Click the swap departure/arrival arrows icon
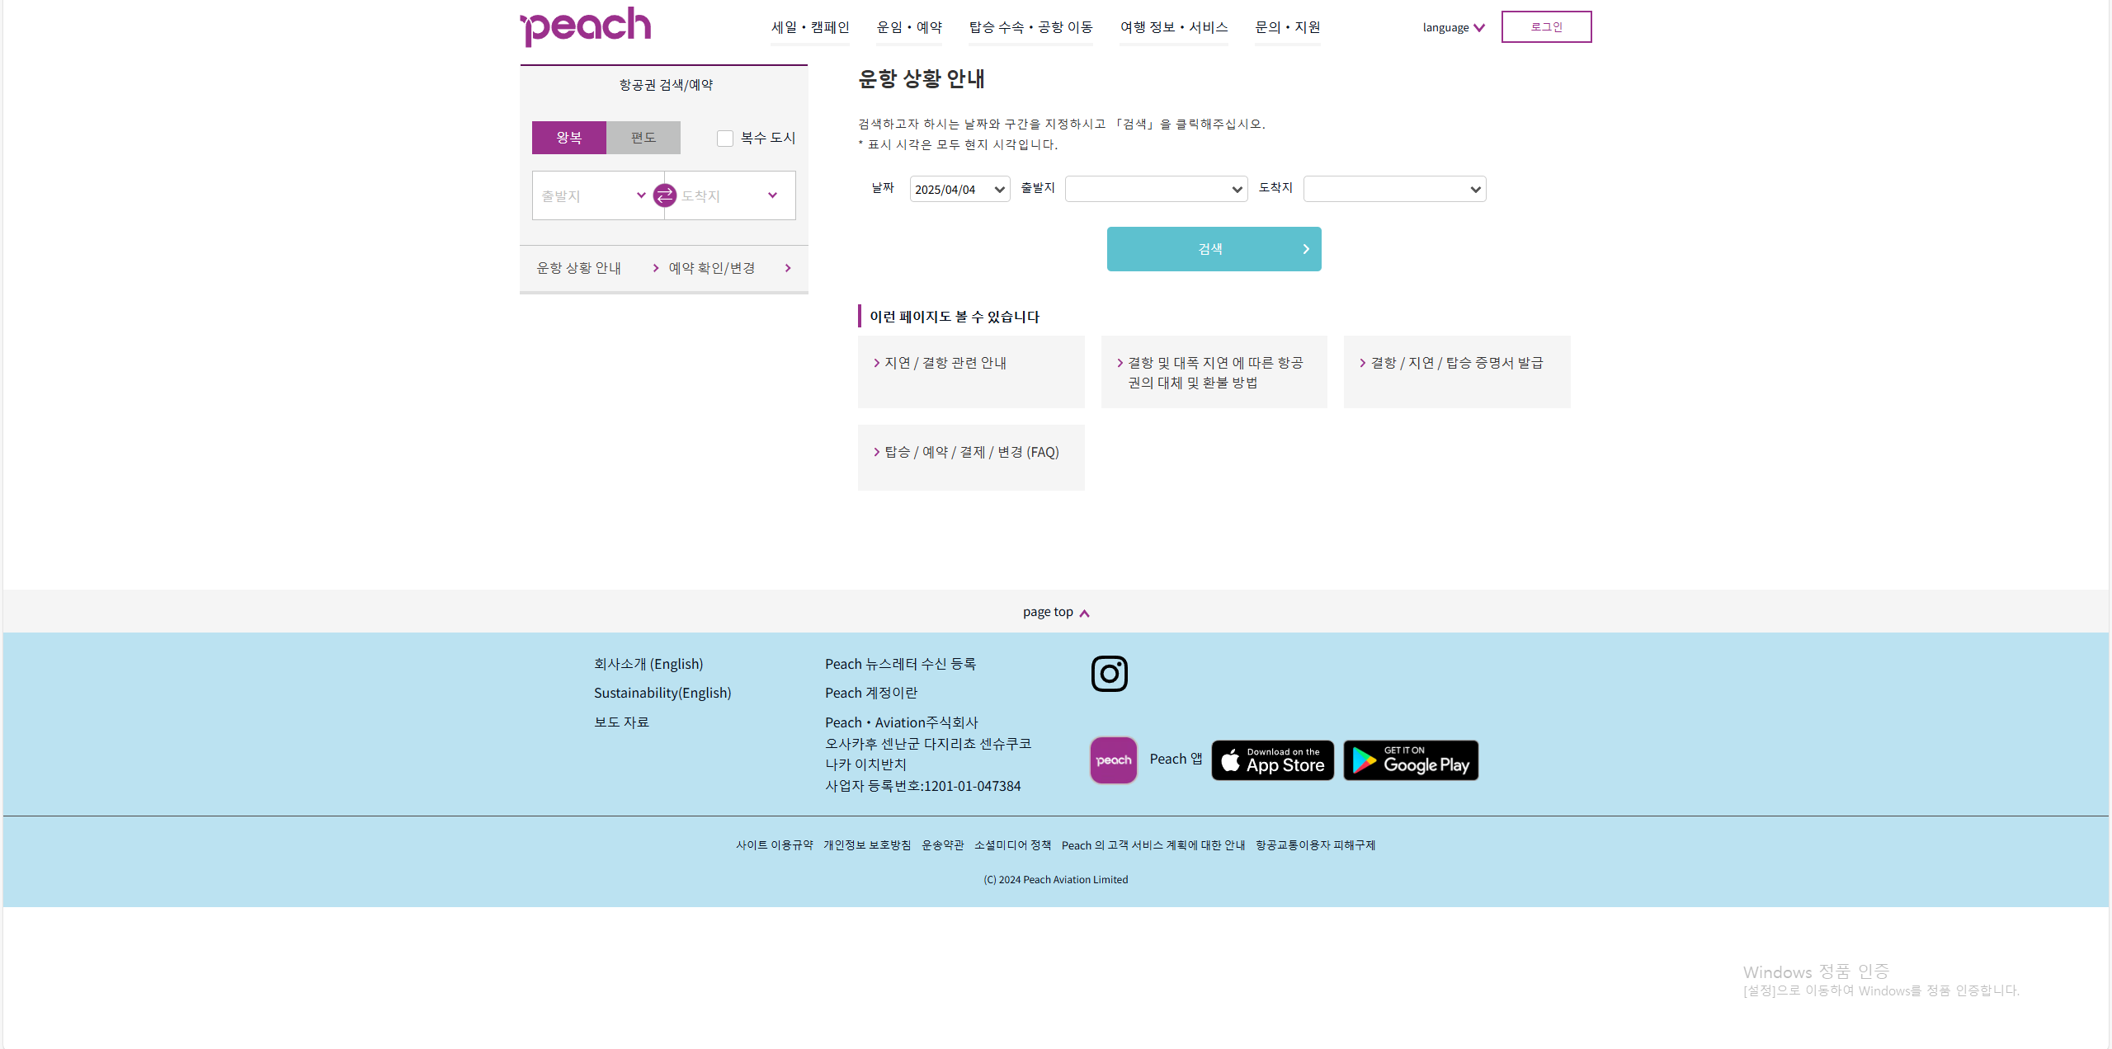 tap(664, 195)
